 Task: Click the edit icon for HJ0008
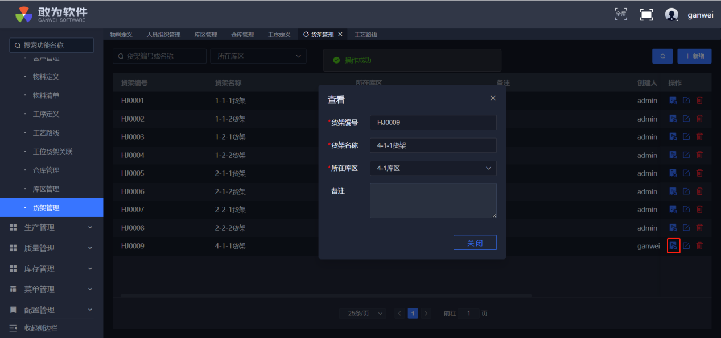pos(686,228)
